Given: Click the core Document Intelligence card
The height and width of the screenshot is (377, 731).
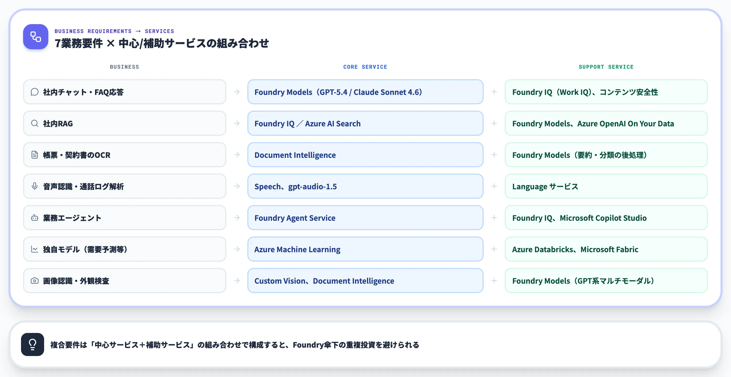Looking at the screenshot, I should [365, 155].
